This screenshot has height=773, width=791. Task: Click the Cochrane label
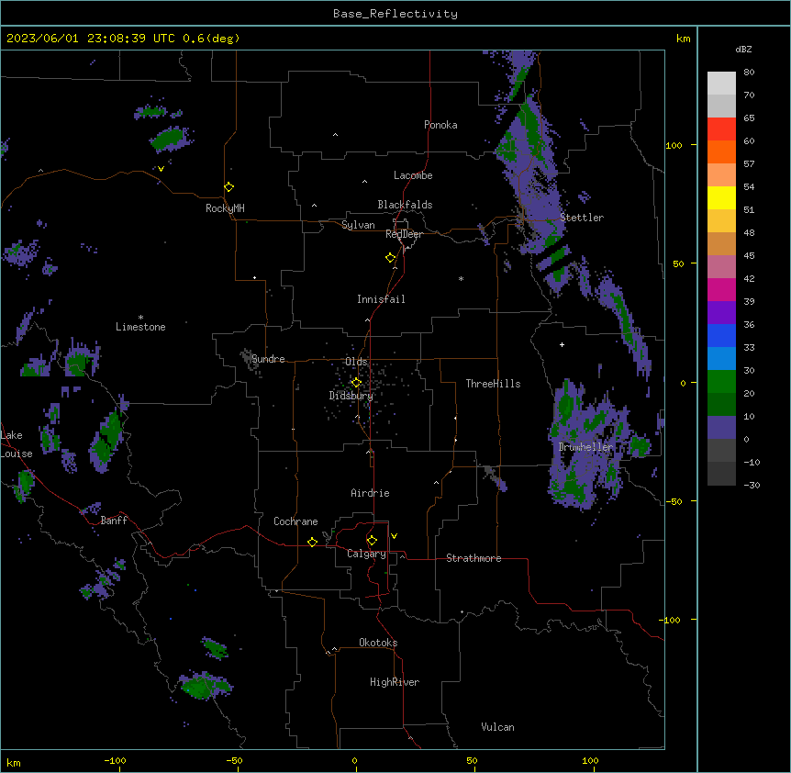coord(295,521)
